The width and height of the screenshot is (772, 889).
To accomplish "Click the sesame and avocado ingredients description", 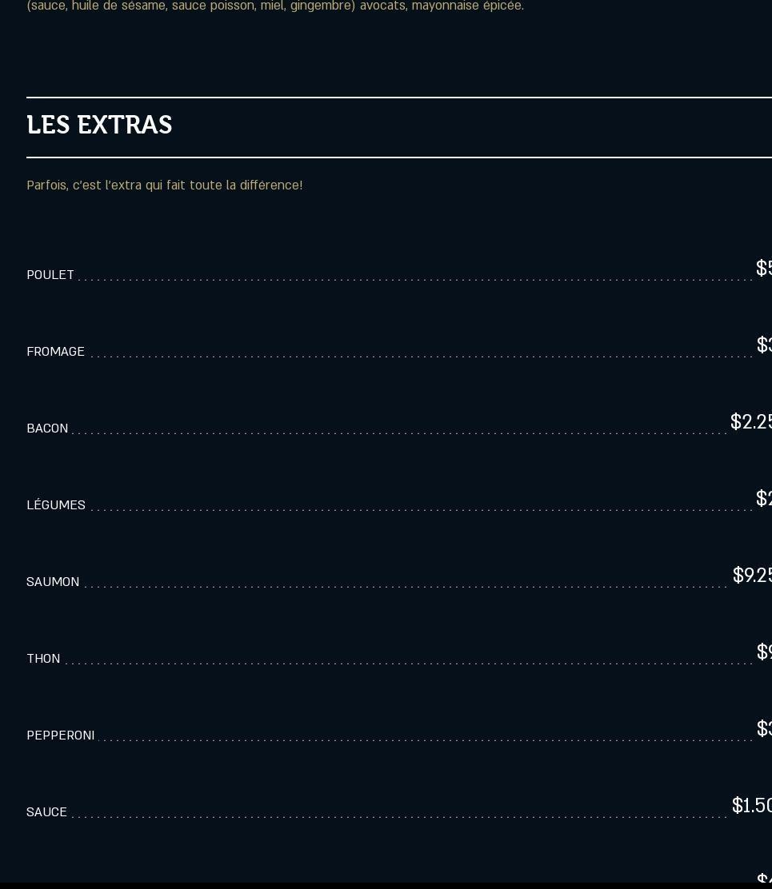I will click(275, 6).
